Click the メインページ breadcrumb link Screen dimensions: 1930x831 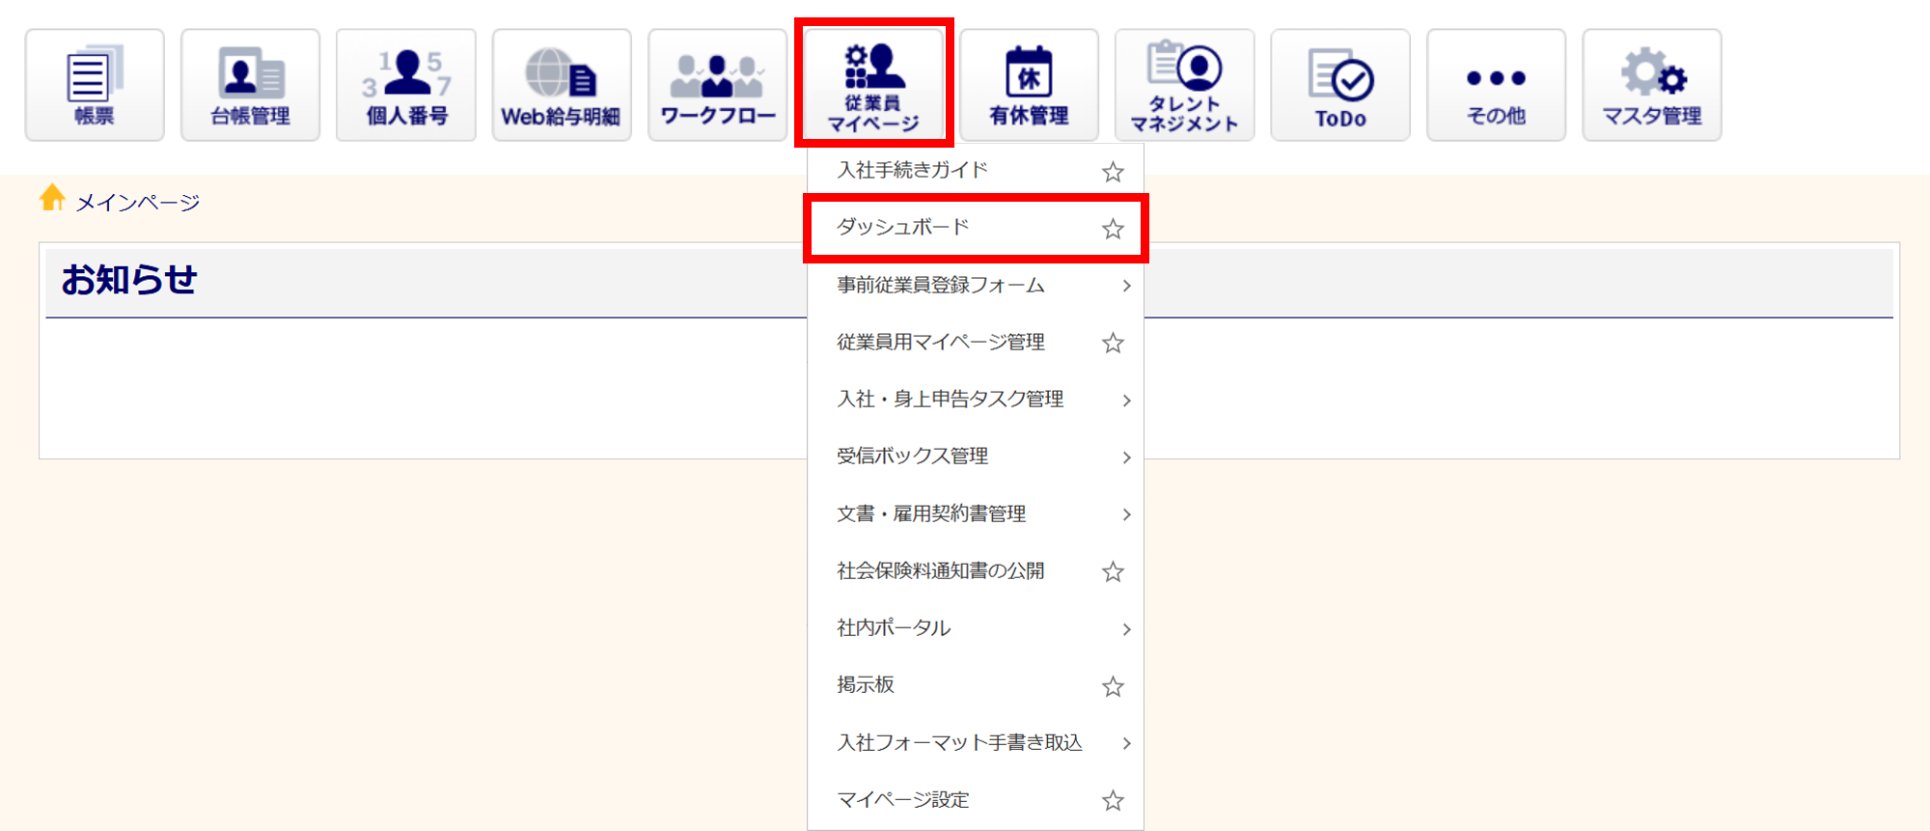[137, 203]
